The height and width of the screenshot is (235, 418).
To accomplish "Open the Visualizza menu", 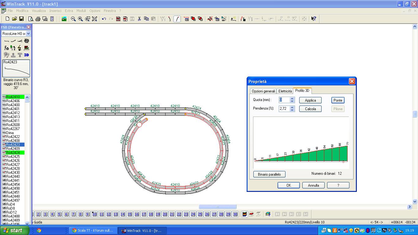I will point(39,11).
